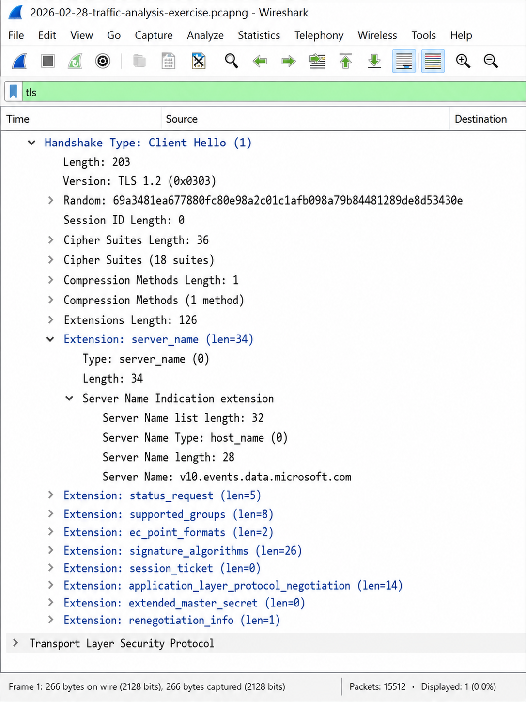Expand Cipher Suites (18 suites)
This screenshot has width=526, height=702.
[x=50, y=260]
